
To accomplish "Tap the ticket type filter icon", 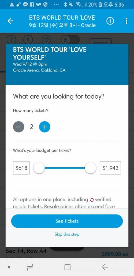I will click(x=46, y=40).
